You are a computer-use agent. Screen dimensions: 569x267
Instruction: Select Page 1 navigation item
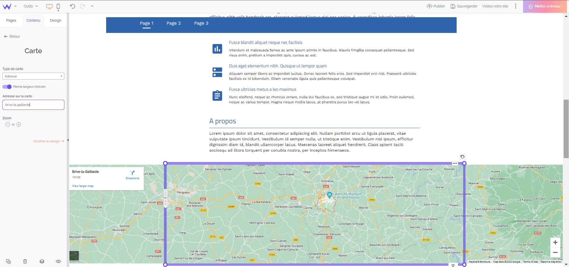click(146, 23)
